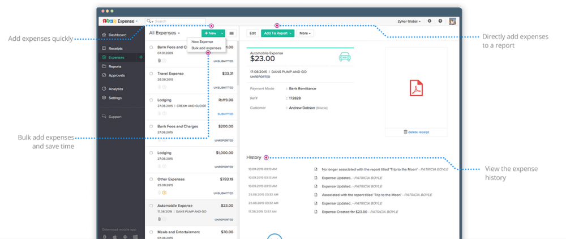The image size is (566, 239).
Task: Check the Travel Expense checkbox
Action: 151,74
